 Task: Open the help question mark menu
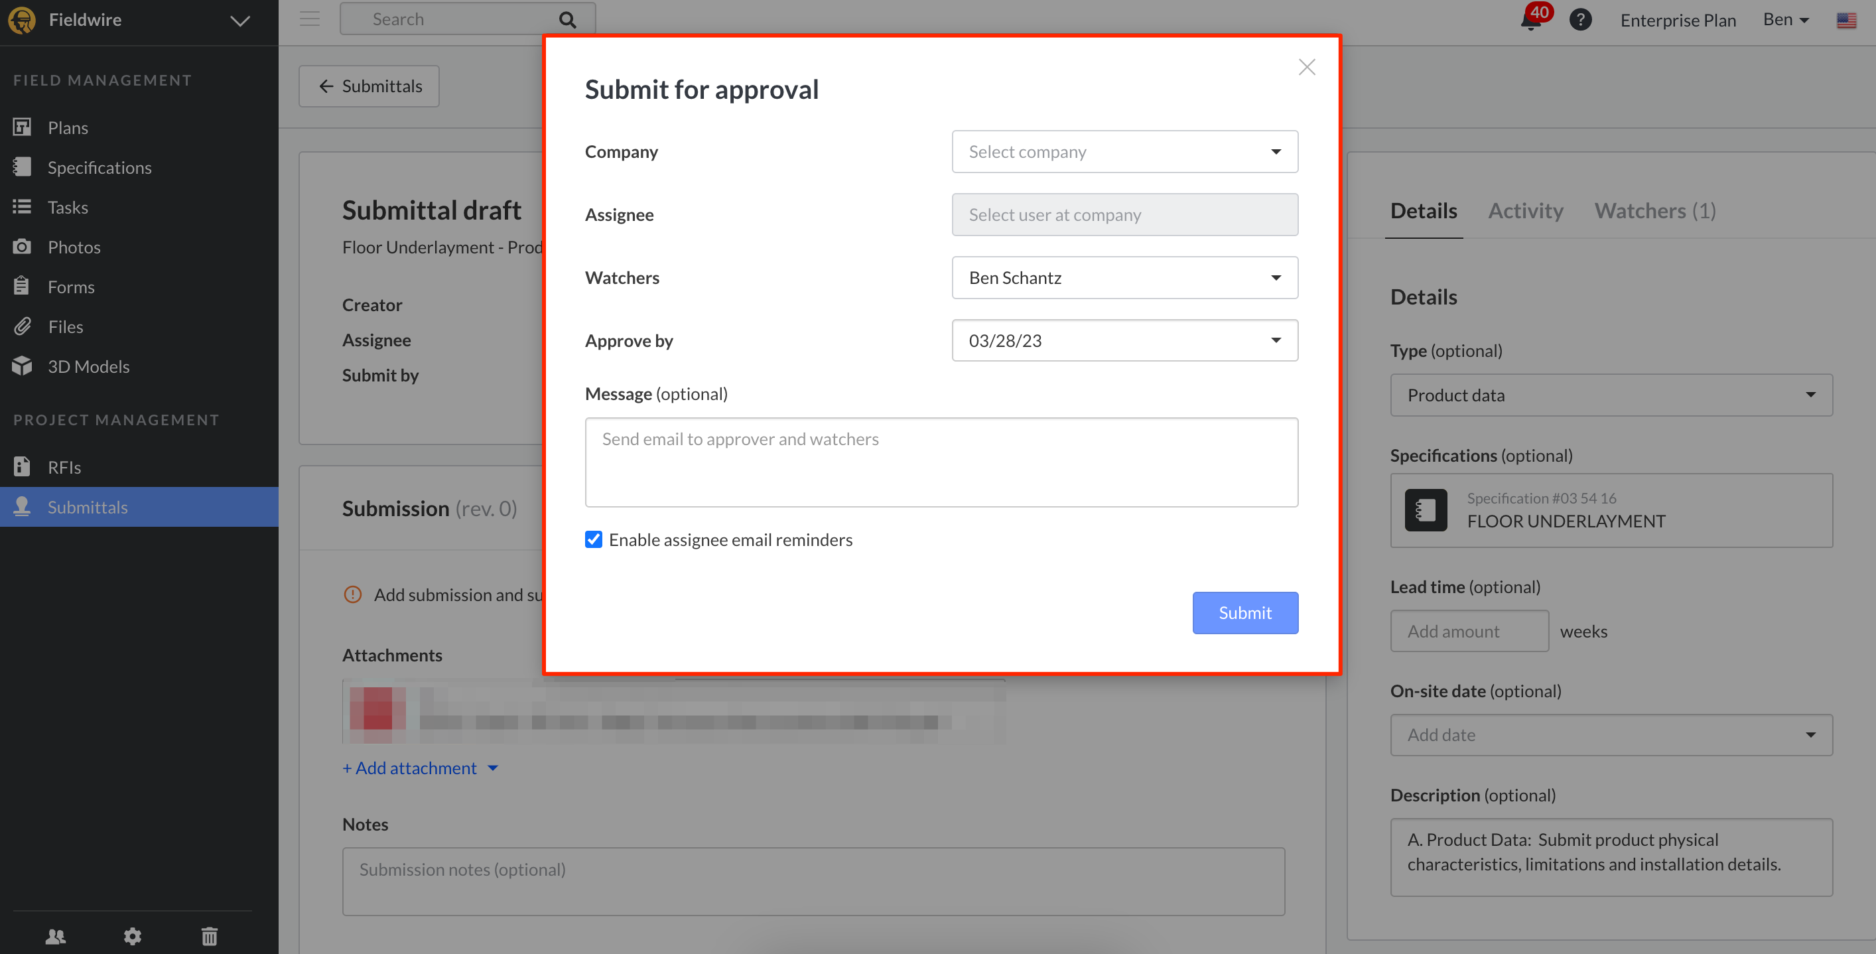coord(1580,19)
